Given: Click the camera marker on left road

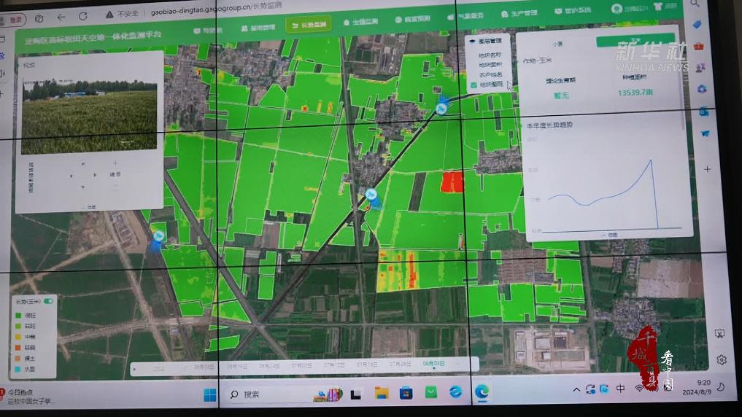Looking at the screenshot, I should point(158,234).
